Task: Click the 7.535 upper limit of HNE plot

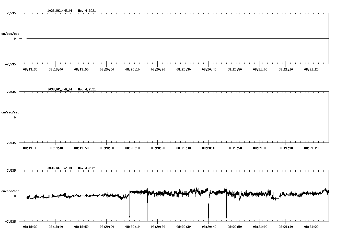Action: coord(11,13)
